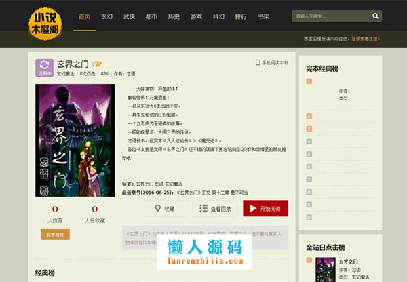Click the 登录 login link

(x=355, y=39)
